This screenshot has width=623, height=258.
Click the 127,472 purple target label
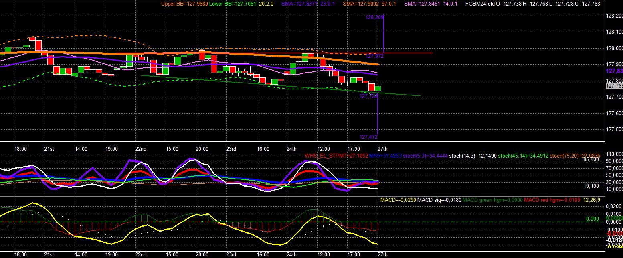pos(368,137)
